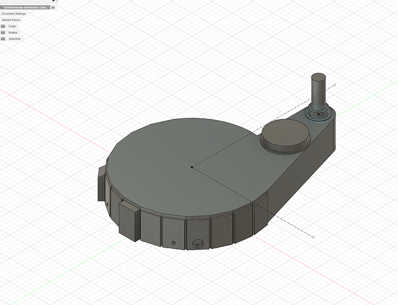Select the tall cylindrical shaft on the model
The image size is (398, 305).
pos(318,91)
